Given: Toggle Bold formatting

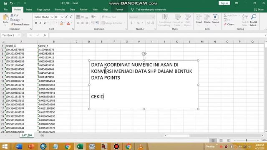Looking at the screenshot, I should pos(36,23).
